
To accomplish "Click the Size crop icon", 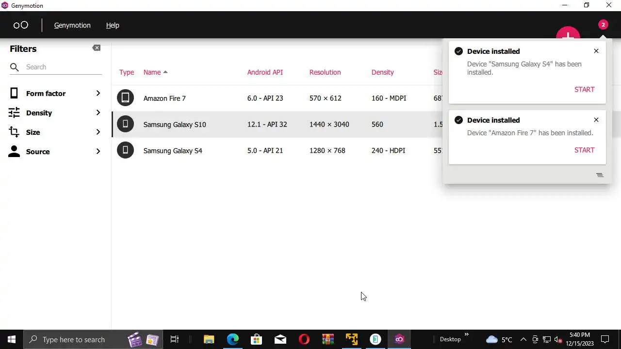I will click(x=14, y=132).
